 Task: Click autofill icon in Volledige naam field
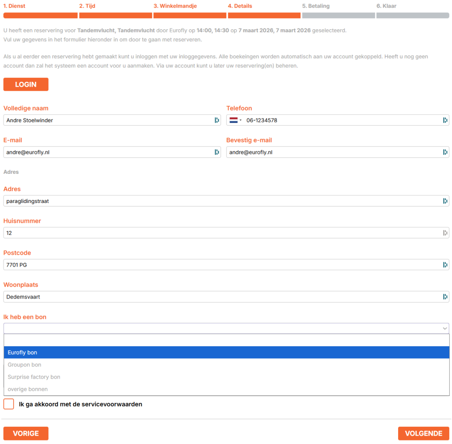click(217, 120)
